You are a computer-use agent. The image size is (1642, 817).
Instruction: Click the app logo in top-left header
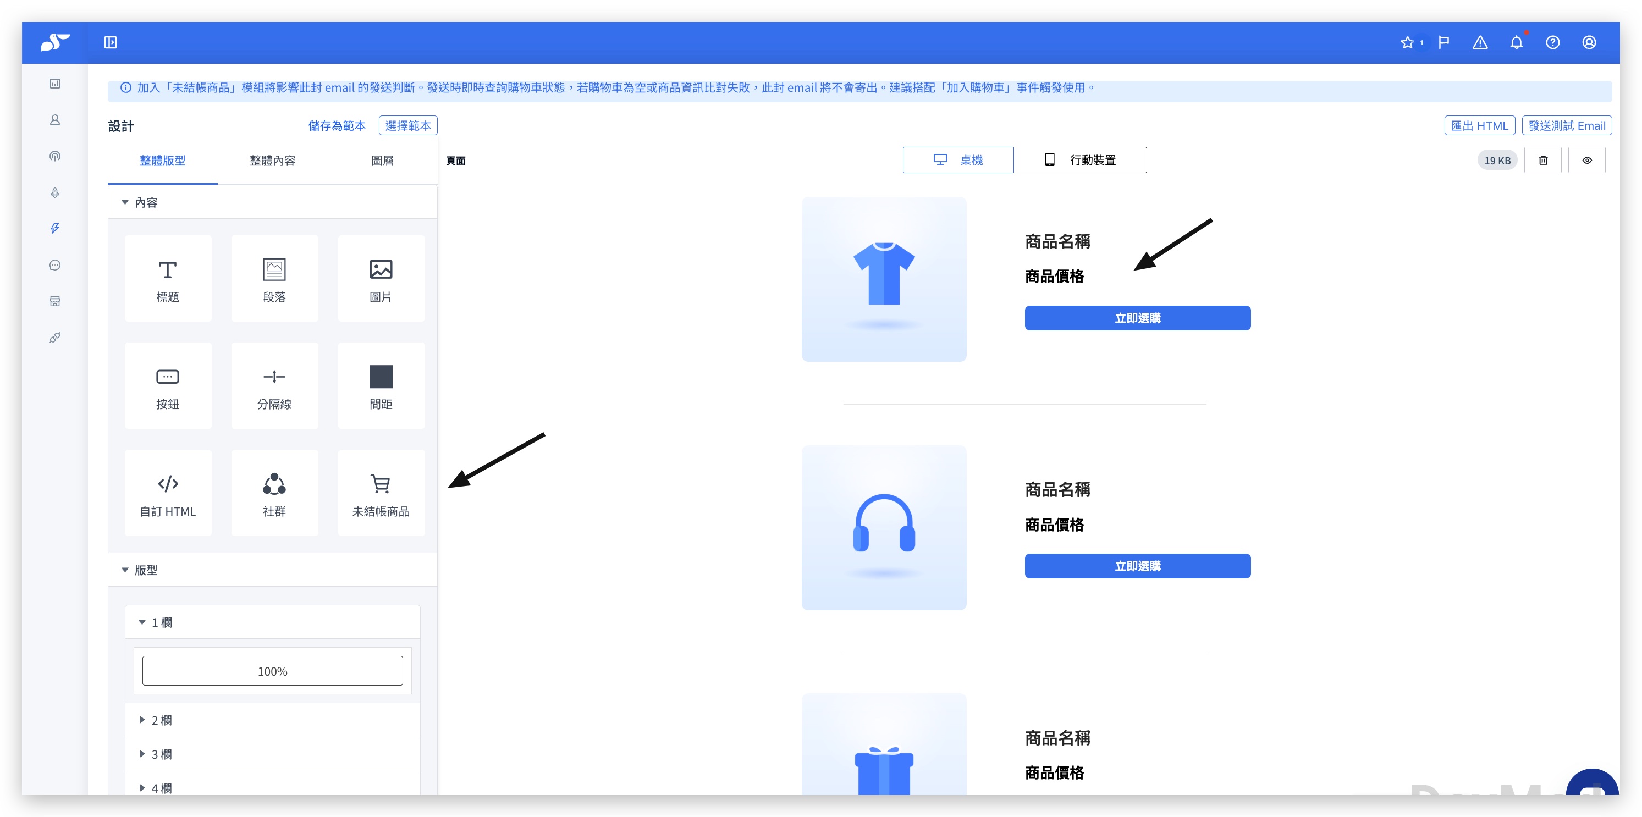55,42
